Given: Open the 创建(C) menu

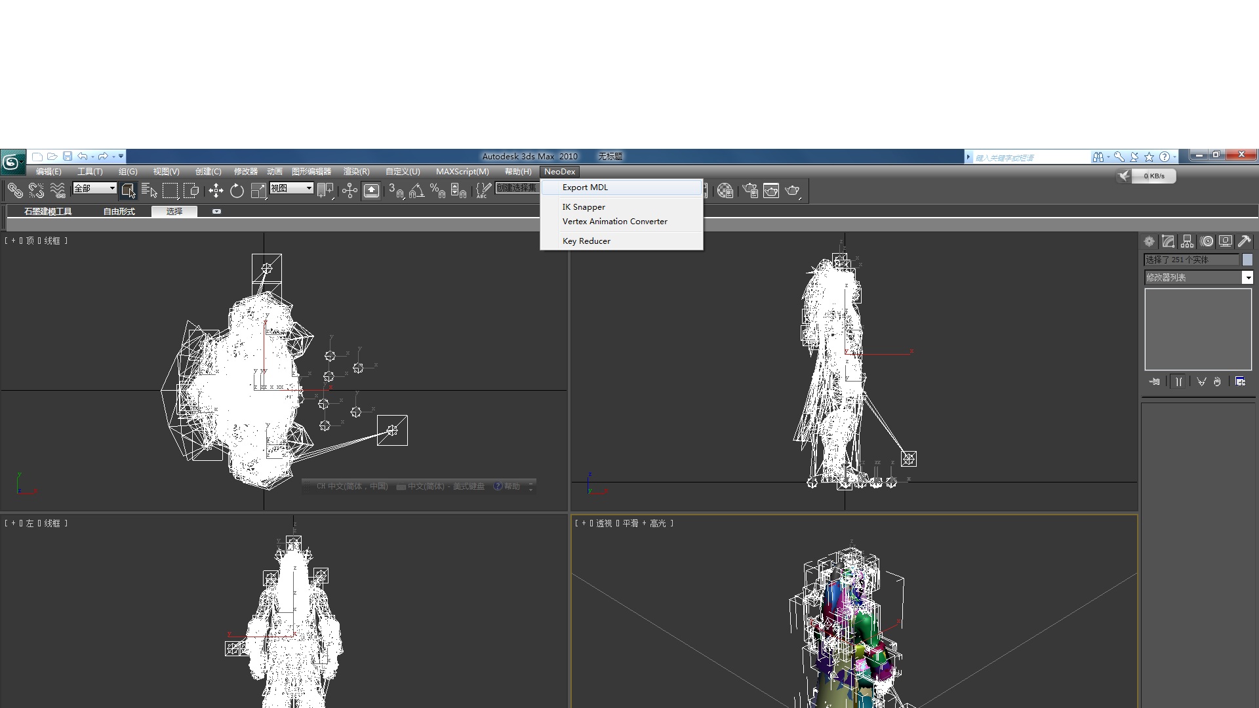Looking at the screenshot, I should tap(208, 172).
